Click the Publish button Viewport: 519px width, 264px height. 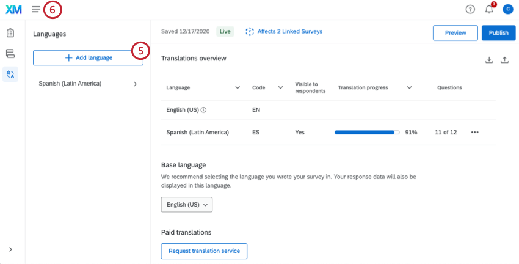click(x=498, y=32)
